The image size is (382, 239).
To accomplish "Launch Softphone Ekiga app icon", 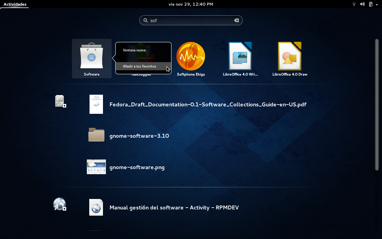I will (191, 56).
